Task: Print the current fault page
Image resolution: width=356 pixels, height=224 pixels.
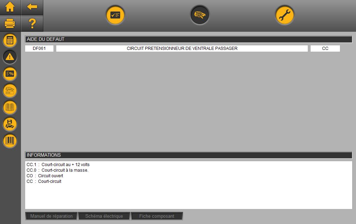Action: pyautogui.click(x=10, y=24)
